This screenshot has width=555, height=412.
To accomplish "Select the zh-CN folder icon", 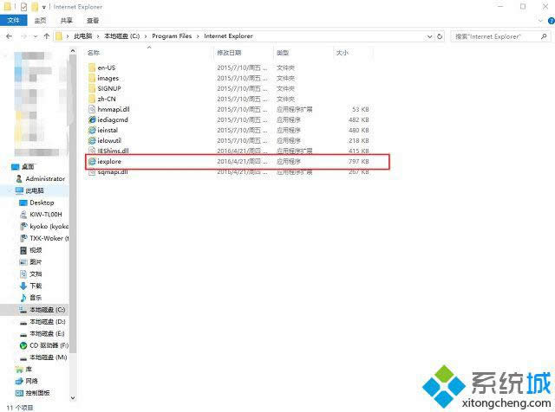I will 92,99.
